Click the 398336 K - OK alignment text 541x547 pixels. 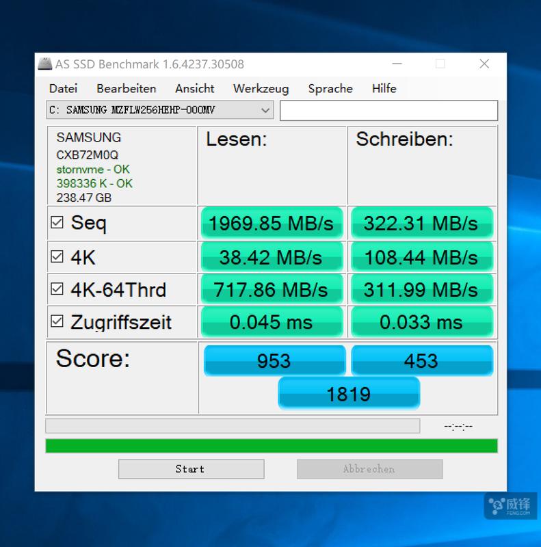coord(94,183)
